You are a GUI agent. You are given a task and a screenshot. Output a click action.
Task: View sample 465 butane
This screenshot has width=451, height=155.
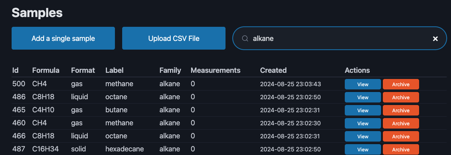coord(363,110)
